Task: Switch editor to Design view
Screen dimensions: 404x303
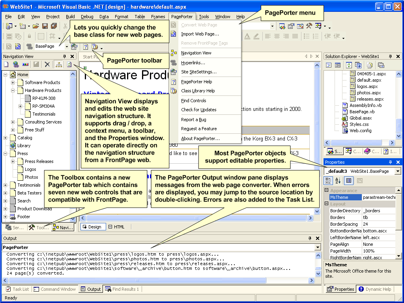Action: (93, 227)
